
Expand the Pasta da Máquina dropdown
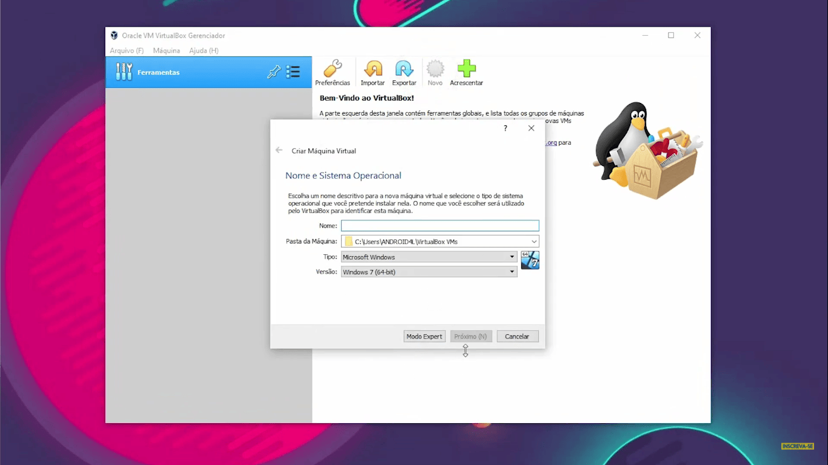[533, 242]
